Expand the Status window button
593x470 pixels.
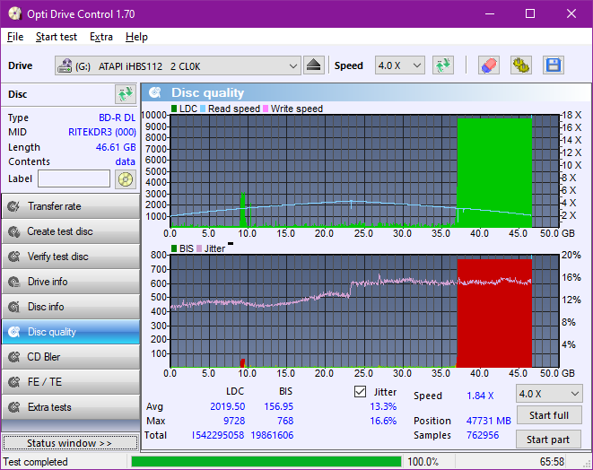(x=70, y=443)
